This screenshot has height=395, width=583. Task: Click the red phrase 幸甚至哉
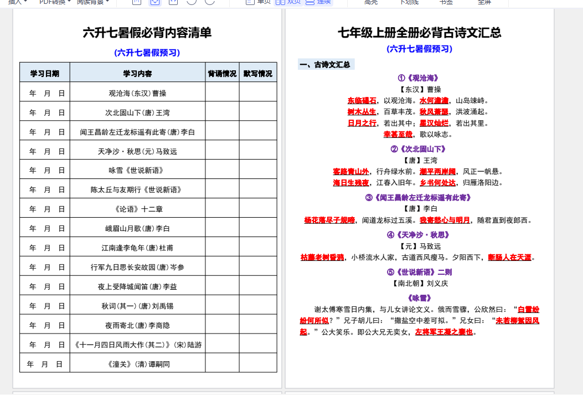tap(398, 134)
